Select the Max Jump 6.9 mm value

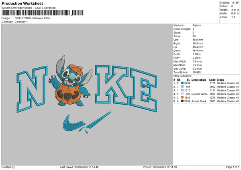(x=197, y=69)
